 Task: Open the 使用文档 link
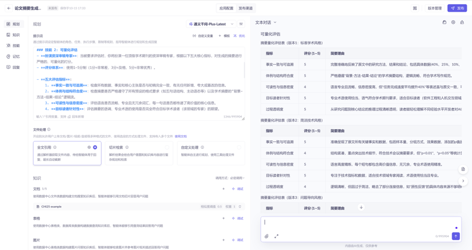[x=181, y=136]
